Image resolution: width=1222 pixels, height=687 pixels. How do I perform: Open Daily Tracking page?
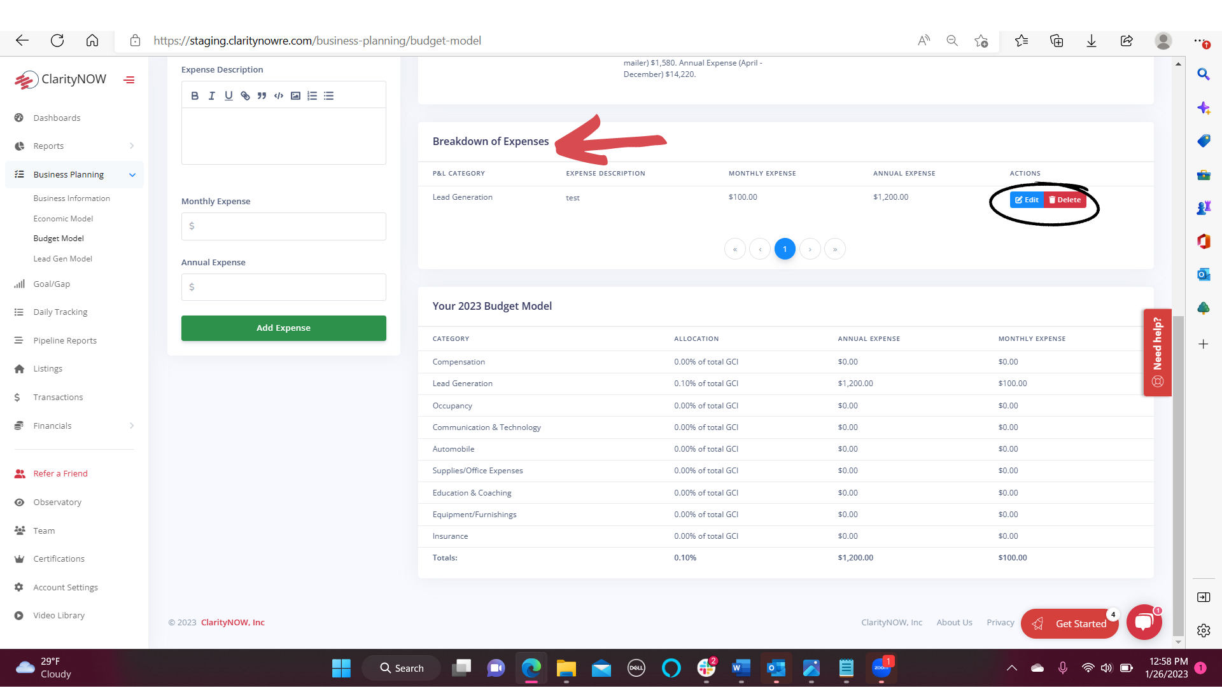tap(60, 312)
